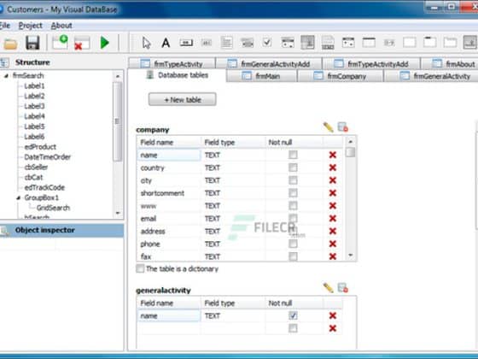This screenshot has height=359, width=478.
Task: Toggle Not null for company name field
Action: pos(293,155)
